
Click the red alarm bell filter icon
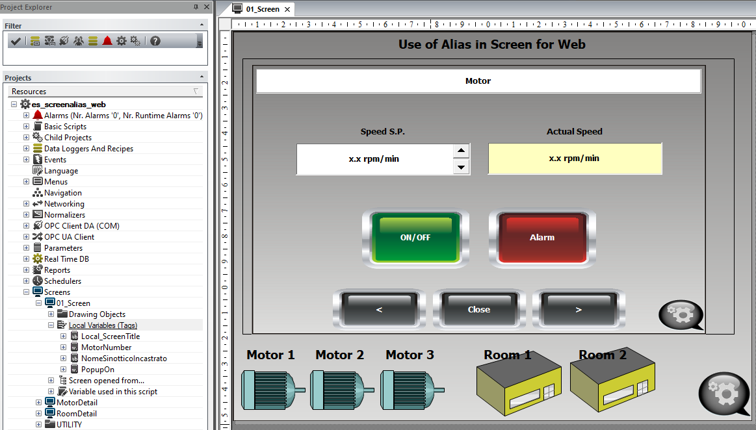point(107,41)
